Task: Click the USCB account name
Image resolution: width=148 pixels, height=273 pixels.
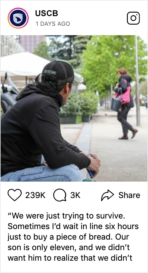Action: (47, 13)
